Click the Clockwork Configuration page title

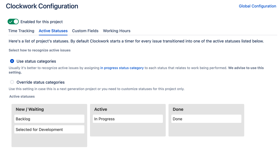(42, 6)
